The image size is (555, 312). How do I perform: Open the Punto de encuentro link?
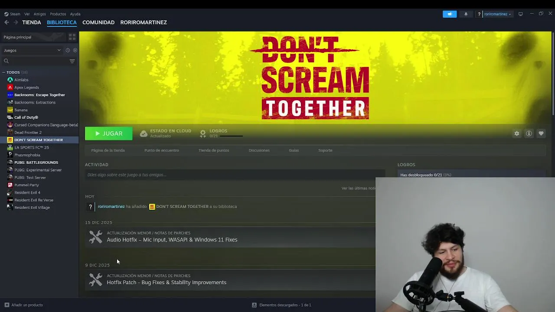point(162,150)
